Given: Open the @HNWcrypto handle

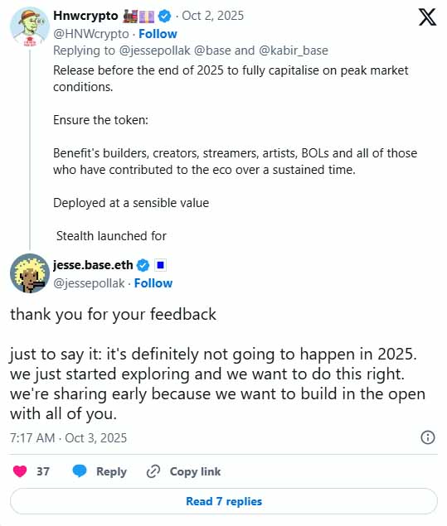Looking at the screenshot, I should [91, 34].
